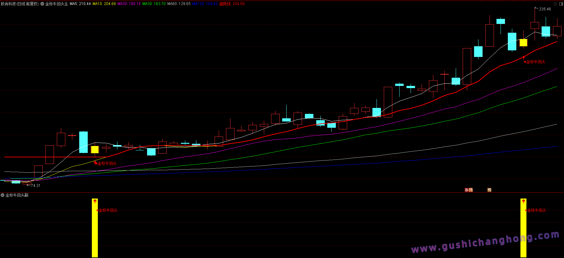Click the 涨预 marker icon near chart bottom
This screenshot has height=258, width=564.
coord(469,190)
